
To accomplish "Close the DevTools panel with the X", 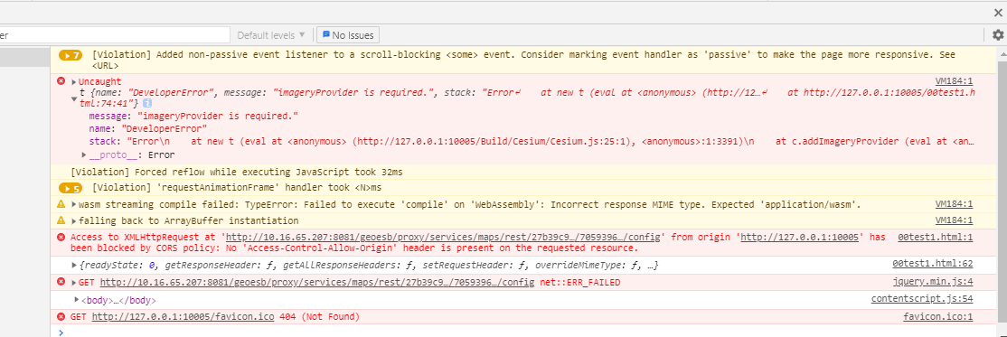I will coord(997,12).
